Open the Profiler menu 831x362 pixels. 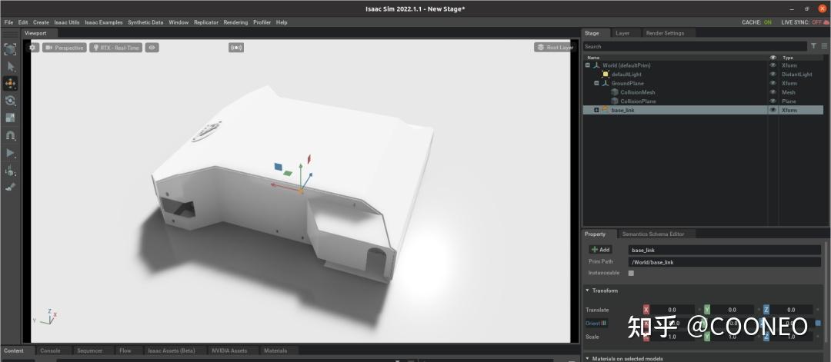(262, 22)
